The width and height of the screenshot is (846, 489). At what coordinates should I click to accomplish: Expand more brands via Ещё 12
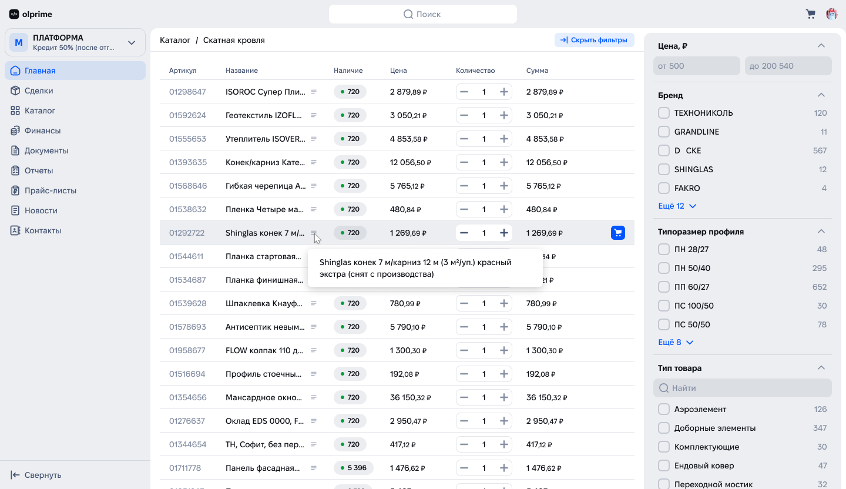677,206
